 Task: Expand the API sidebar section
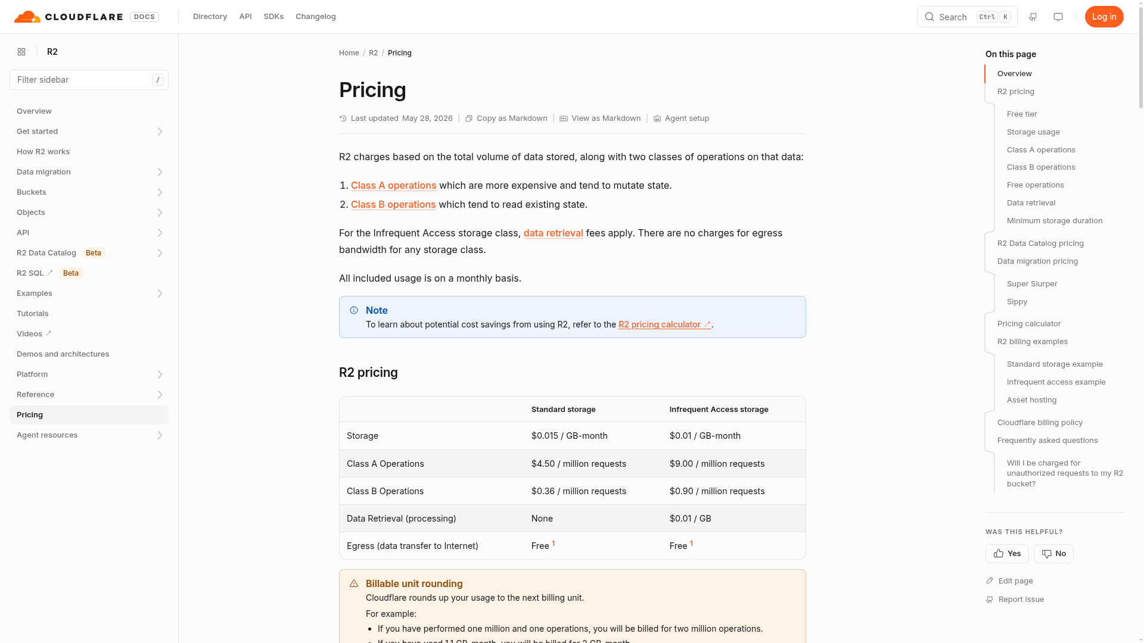point(160,233)
